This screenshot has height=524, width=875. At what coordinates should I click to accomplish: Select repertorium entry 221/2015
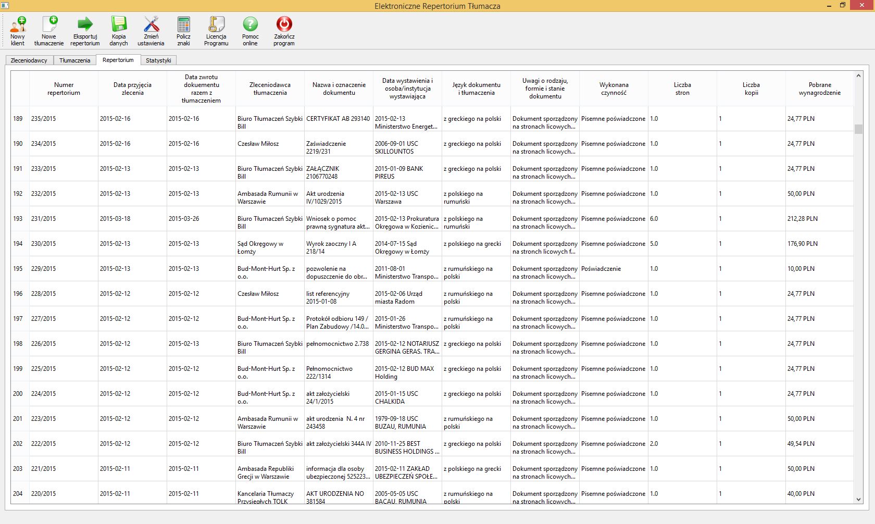64,469
